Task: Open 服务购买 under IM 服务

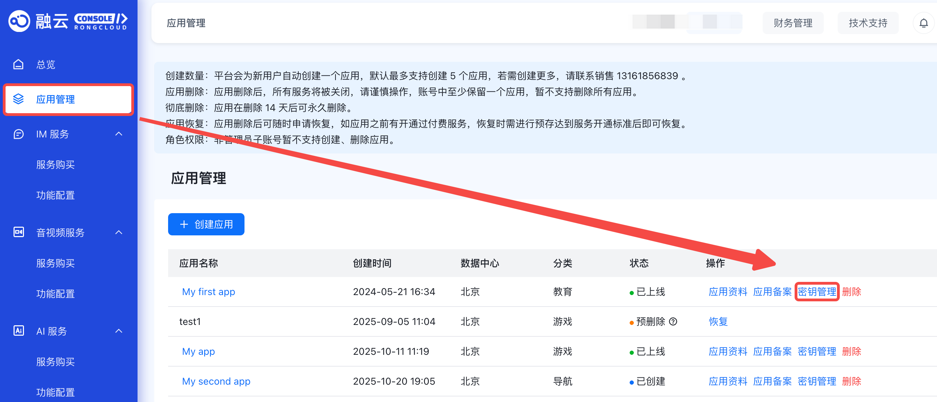Action: click(55, 165)
